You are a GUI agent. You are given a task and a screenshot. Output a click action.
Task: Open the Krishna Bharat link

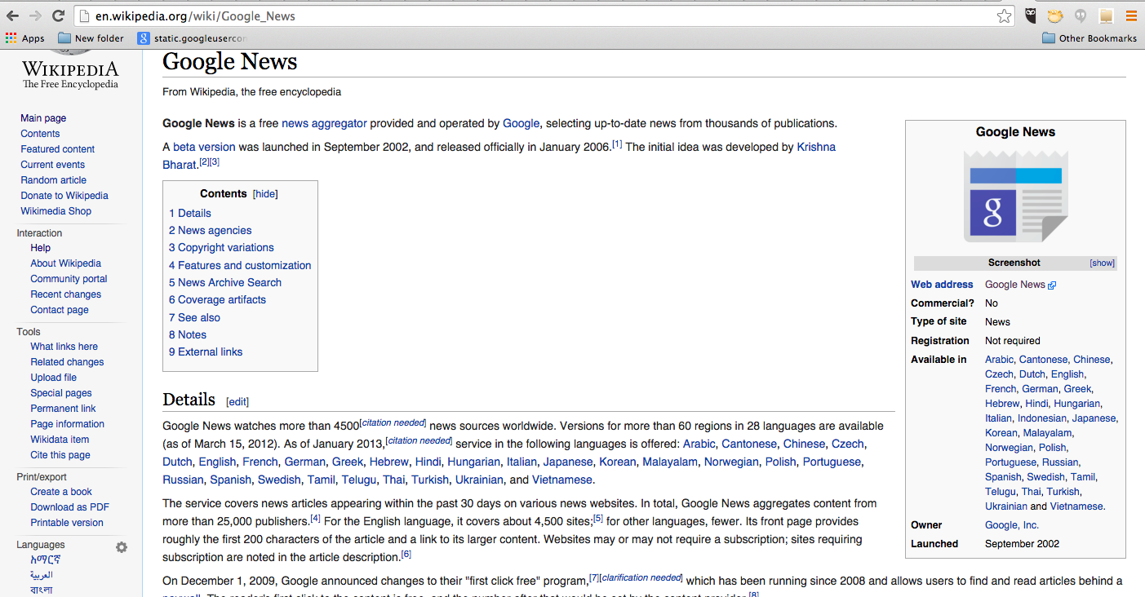coord(816,148)
